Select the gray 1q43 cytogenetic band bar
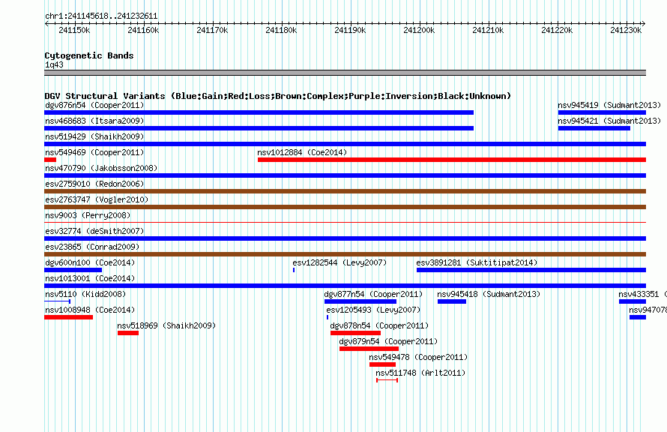Image resolution: width=667 pixels, height=432 pixels. coord(345,73)
